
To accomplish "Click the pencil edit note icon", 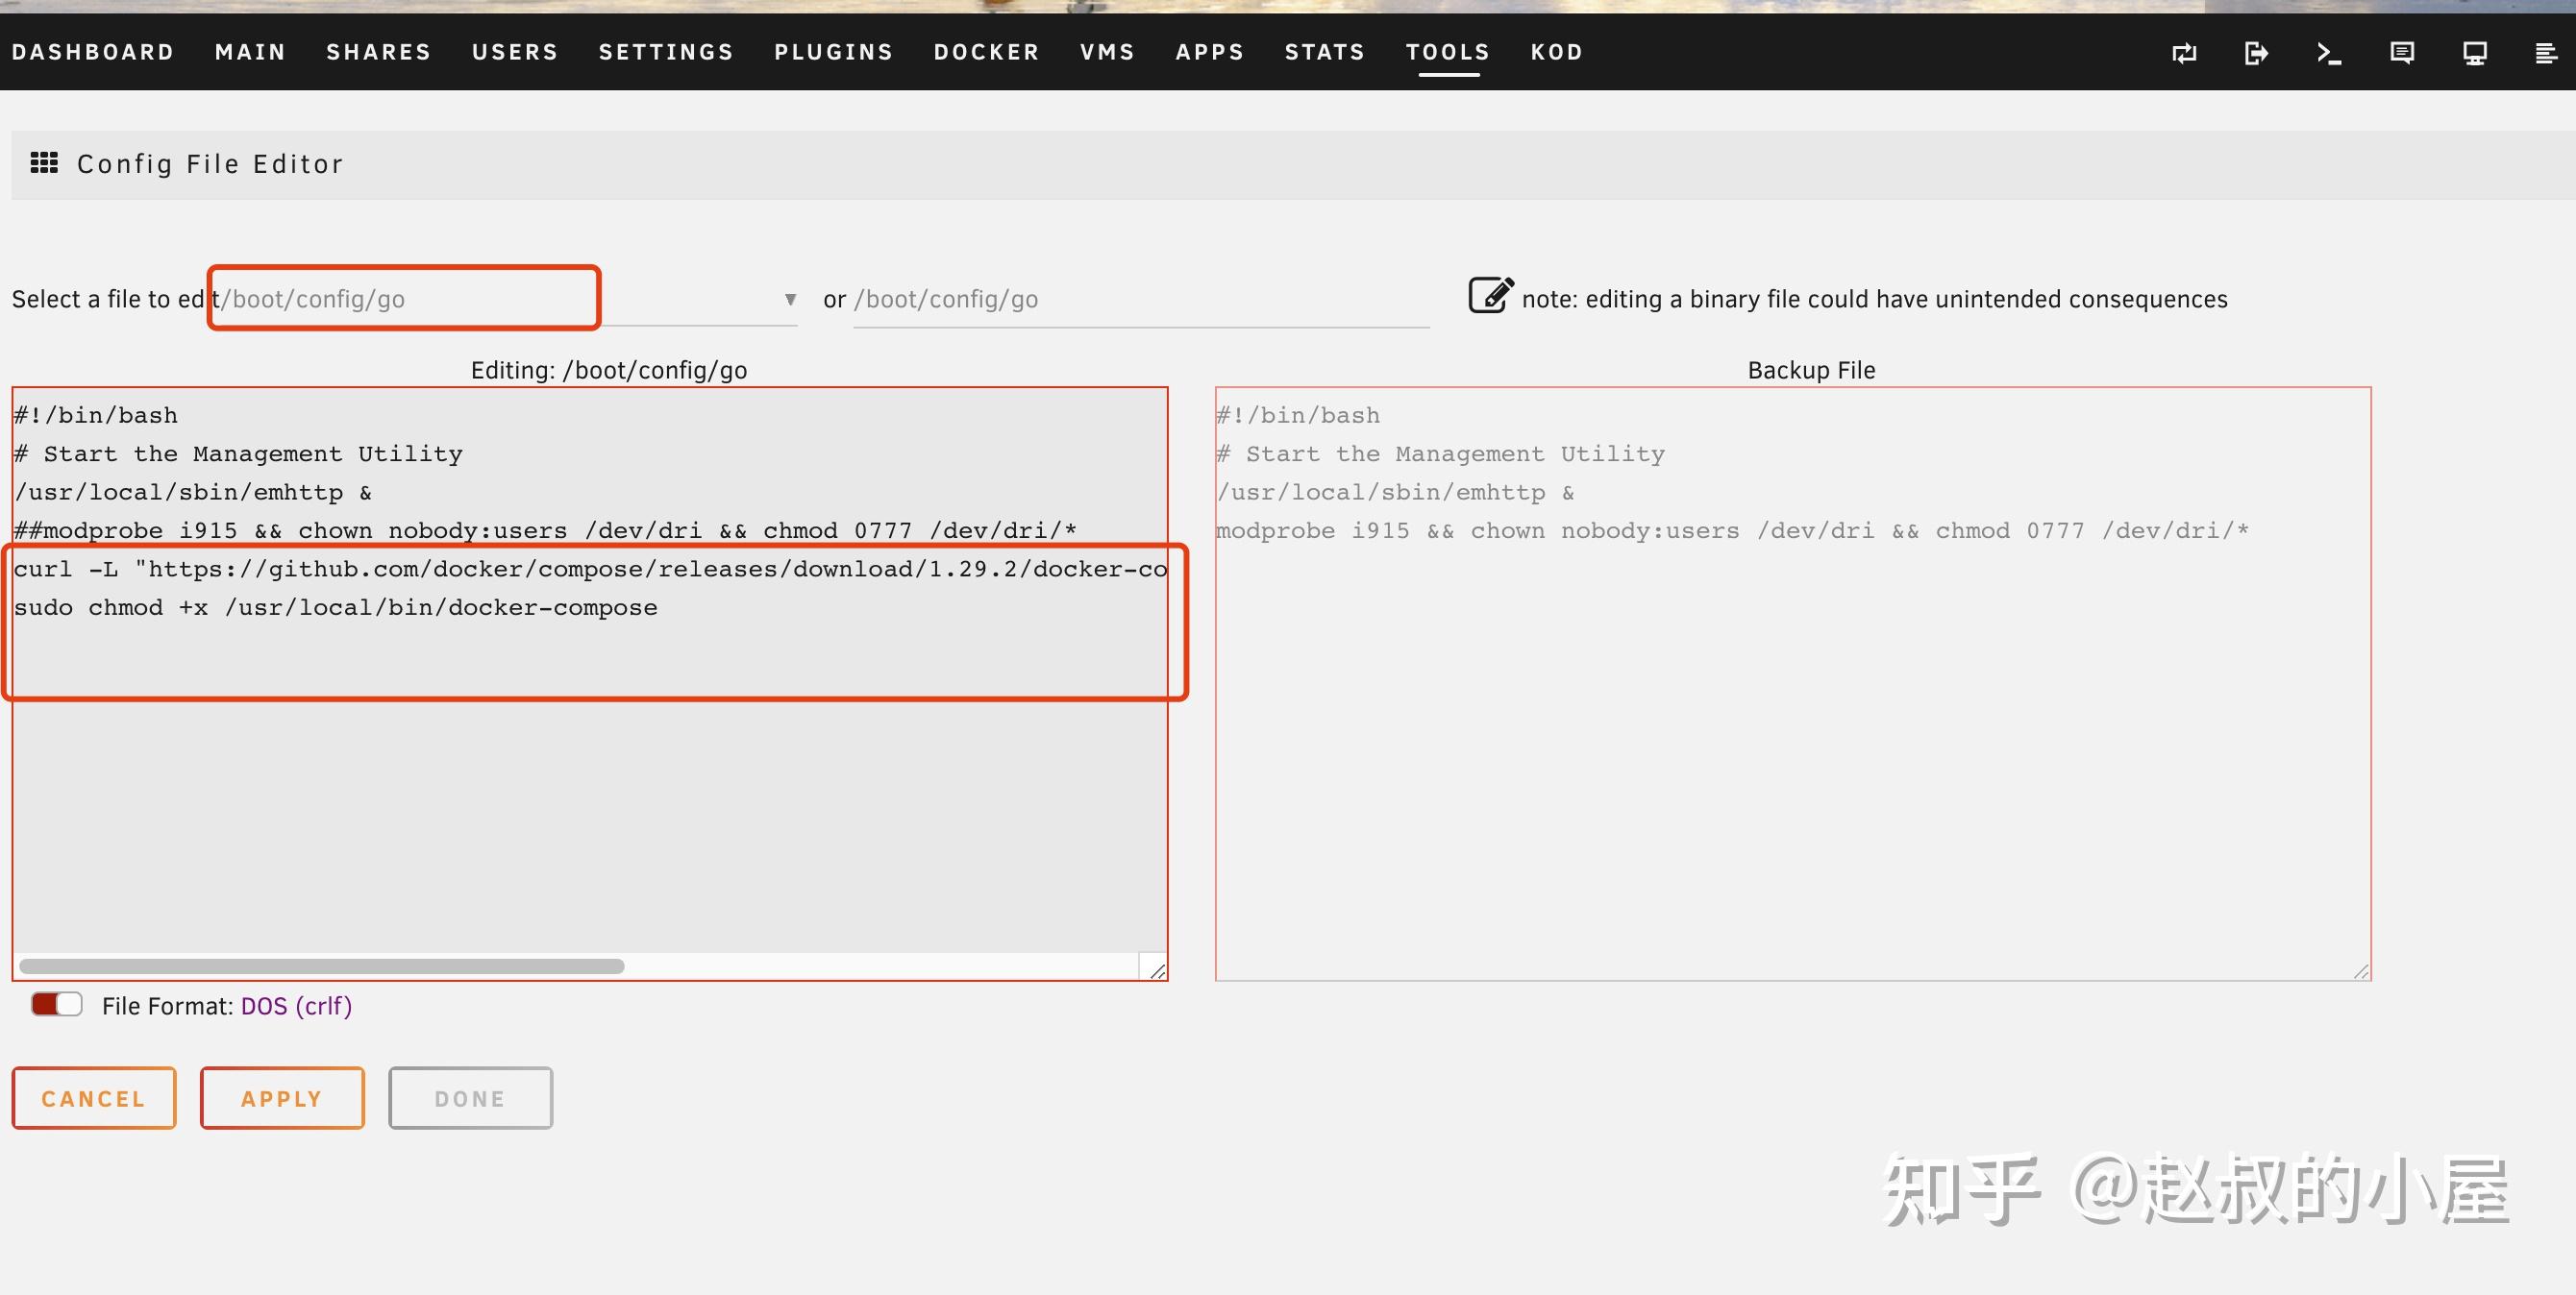I will (x=1490, y=296).
